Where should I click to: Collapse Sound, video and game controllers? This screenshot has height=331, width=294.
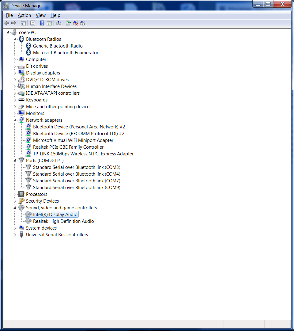tap(15, 208)
